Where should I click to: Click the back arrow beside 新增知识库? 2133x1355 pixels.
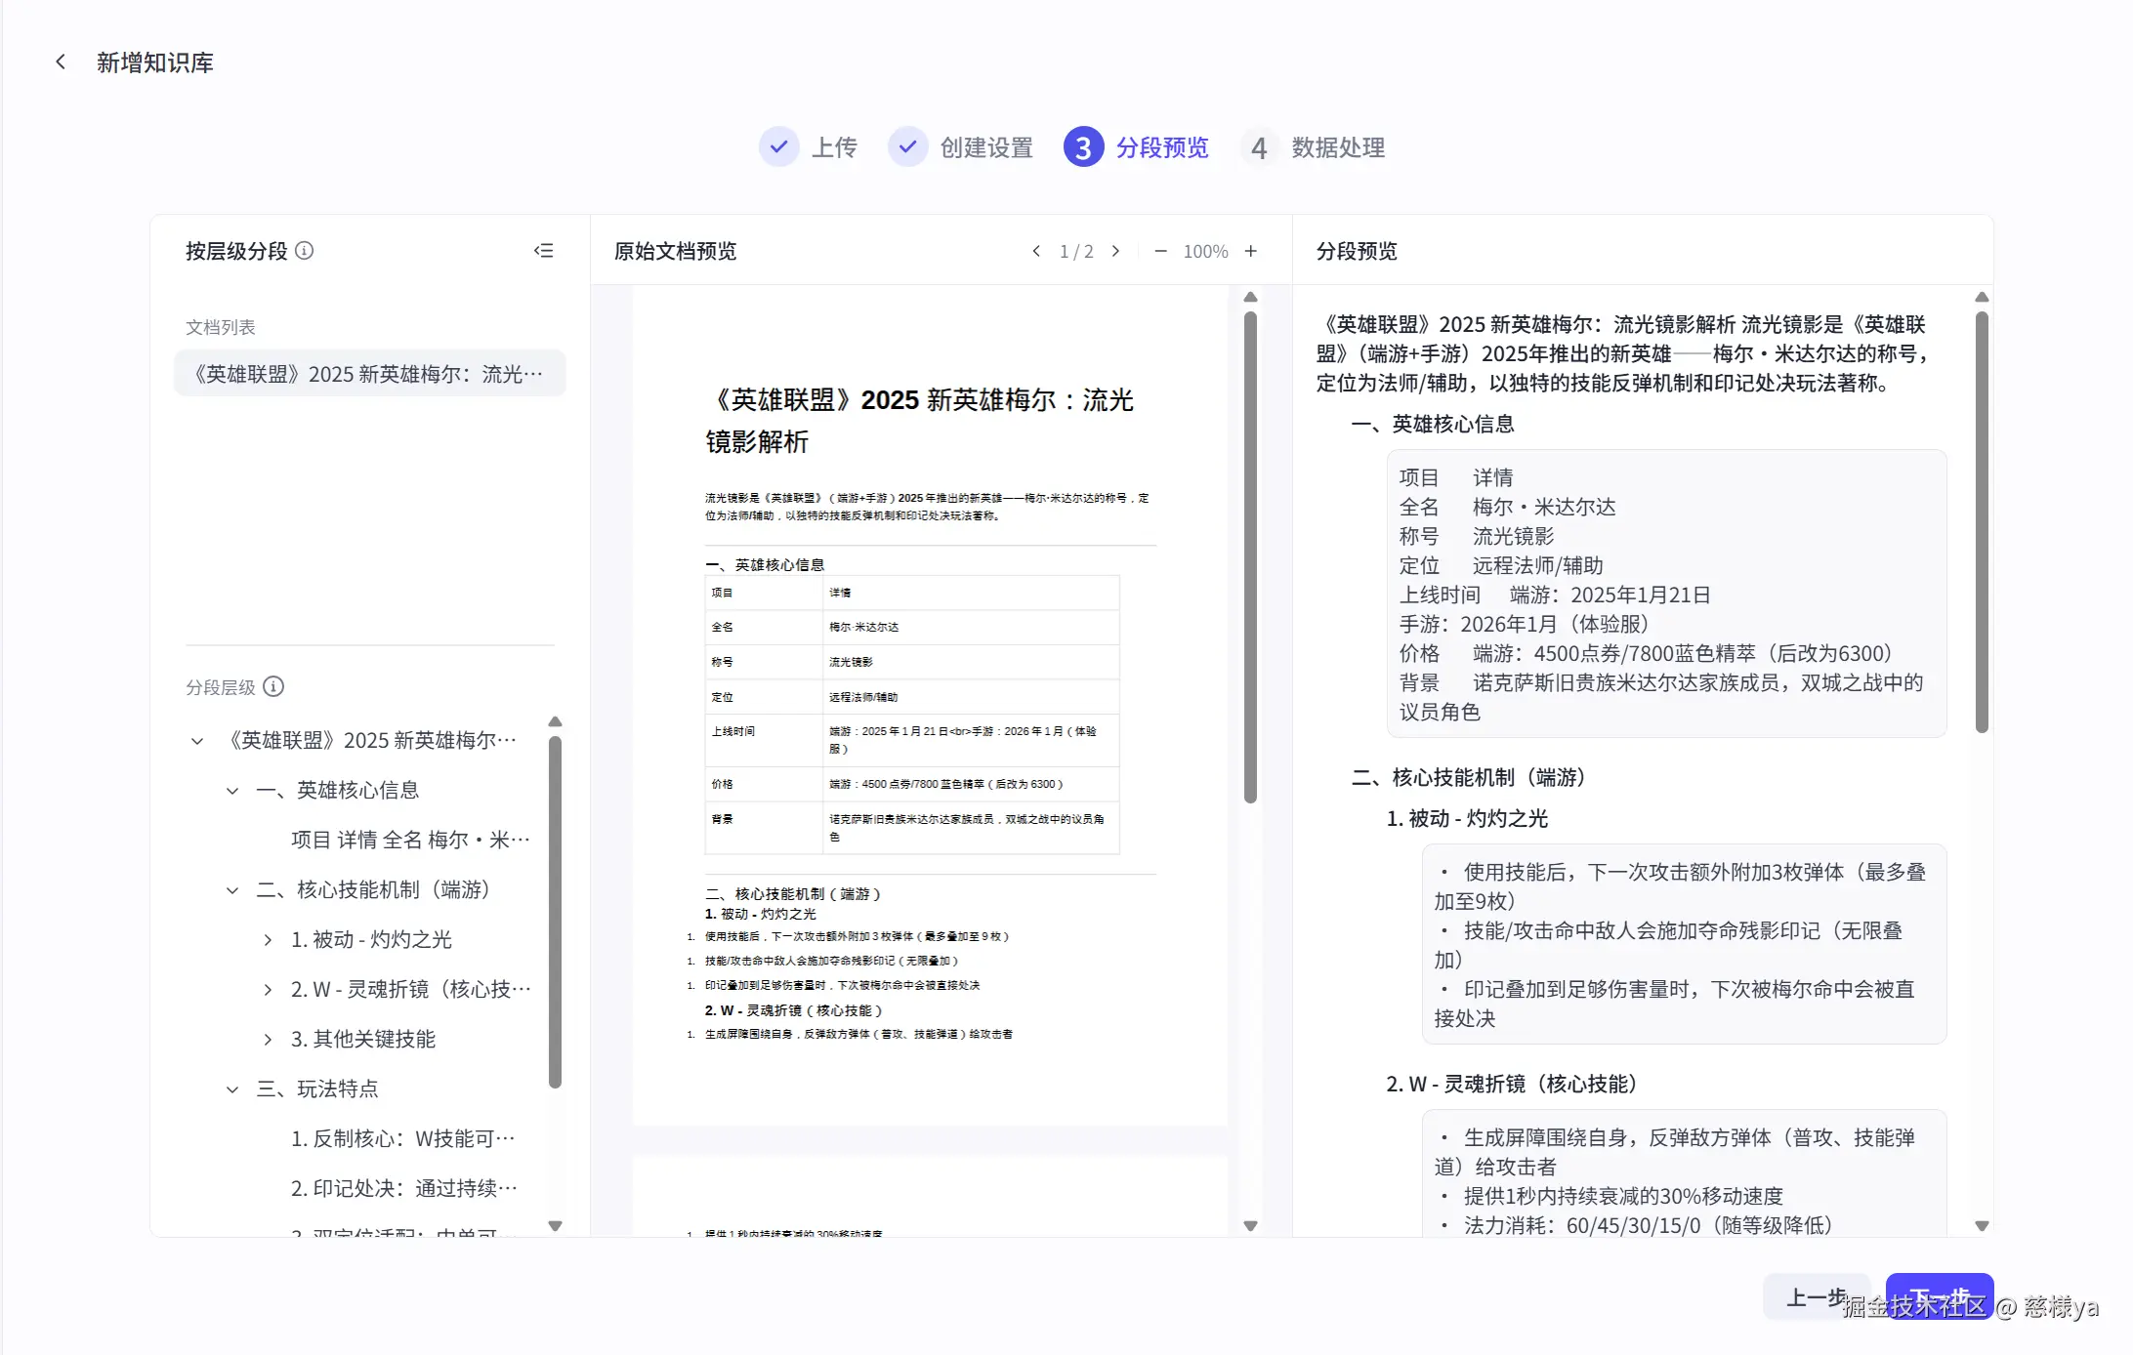coord(61,62)
